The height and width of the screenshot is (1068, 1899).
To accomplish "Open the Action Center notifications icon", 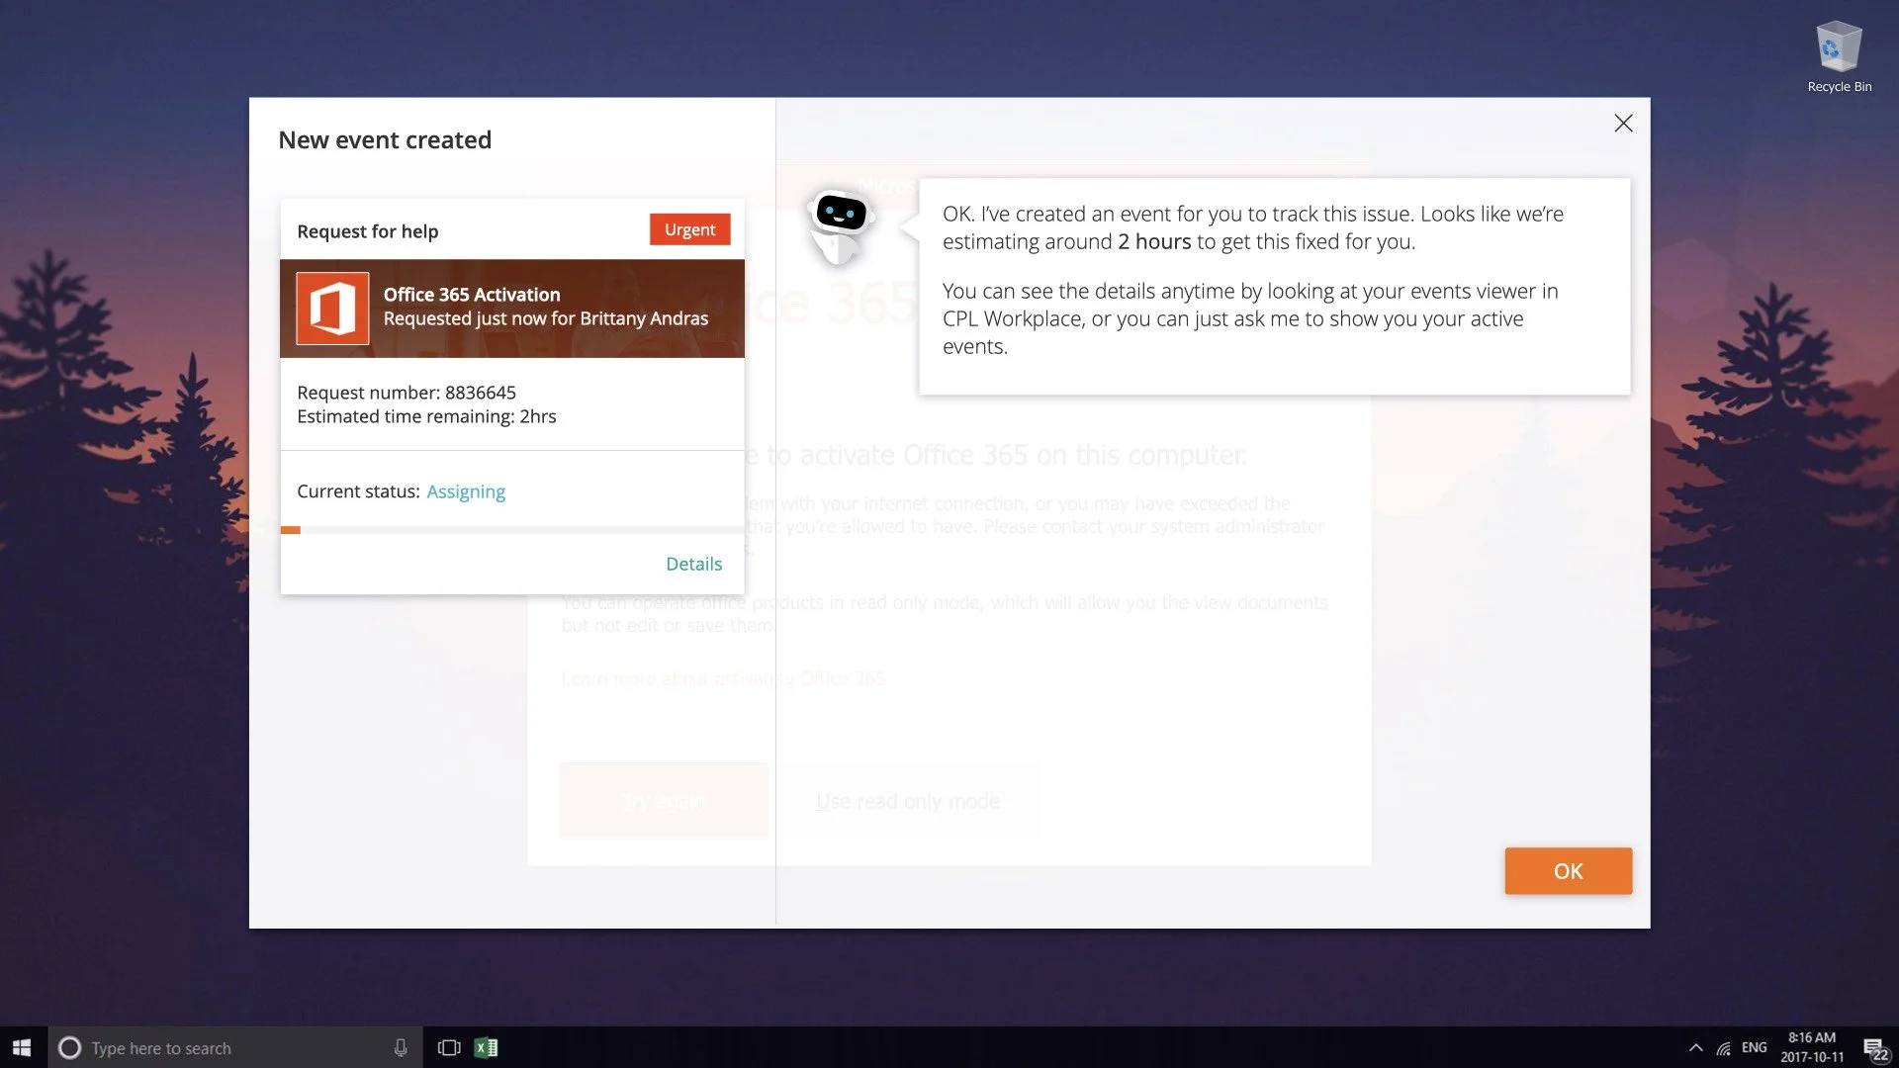I will pyautogui.click(x=1874, y=1048).
